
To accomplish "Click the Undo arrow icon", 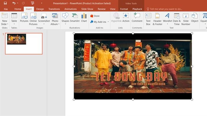I will 14,3.
